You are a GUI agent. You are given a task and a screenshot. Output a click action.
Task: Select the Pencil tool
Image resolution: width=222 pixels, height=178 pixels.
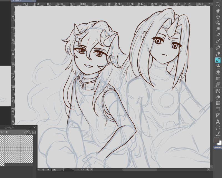(218, 54)
